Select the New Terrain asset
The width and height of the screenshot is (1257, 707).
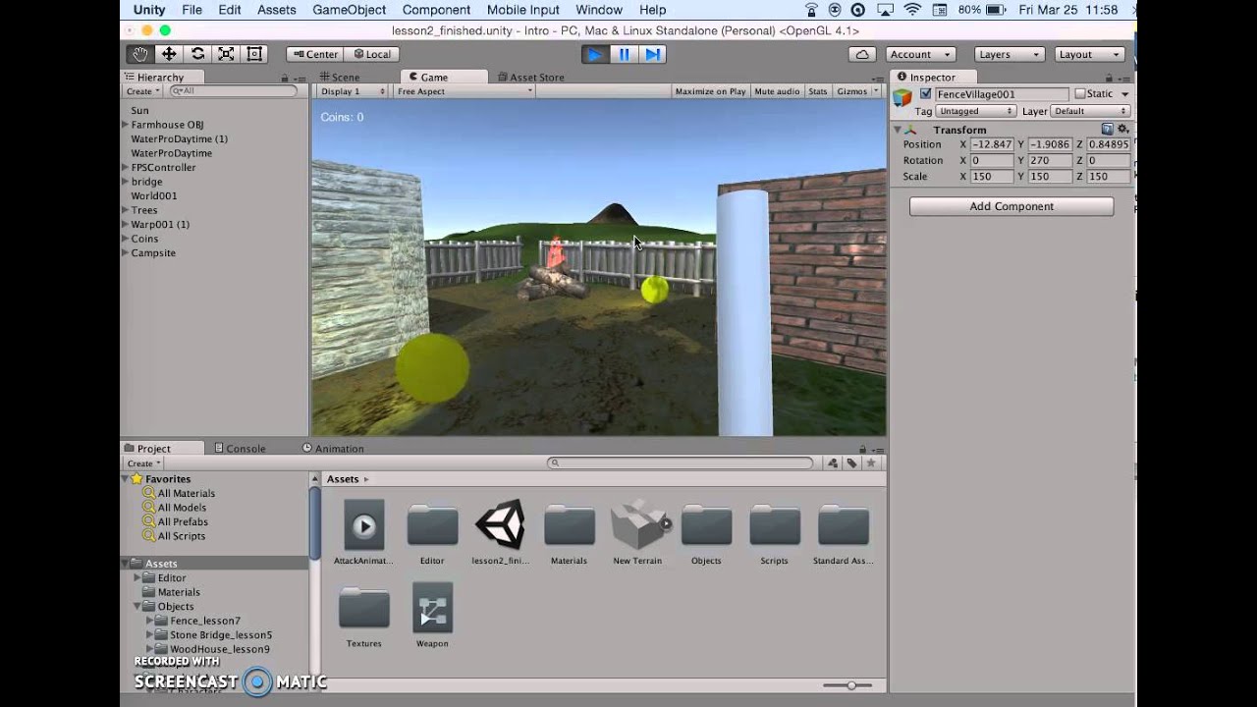coord(637,533)
